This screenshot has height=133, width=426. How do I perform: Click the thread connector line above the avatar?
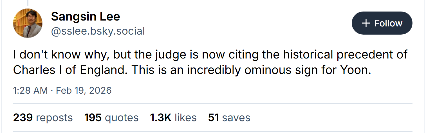pyautogui.click(x=28, y=3)
